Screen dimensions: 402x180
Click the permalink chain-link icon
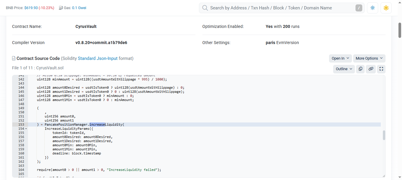tap(371, 69)
